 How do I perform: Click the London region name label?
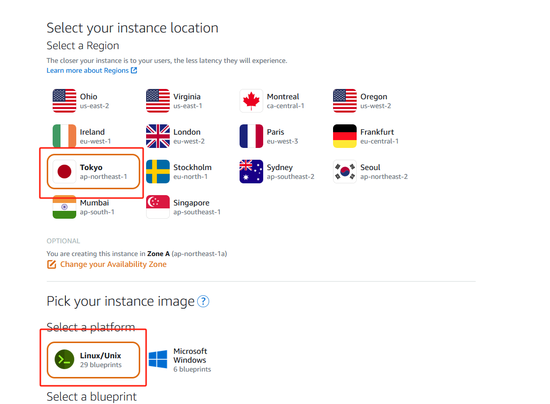187,132
